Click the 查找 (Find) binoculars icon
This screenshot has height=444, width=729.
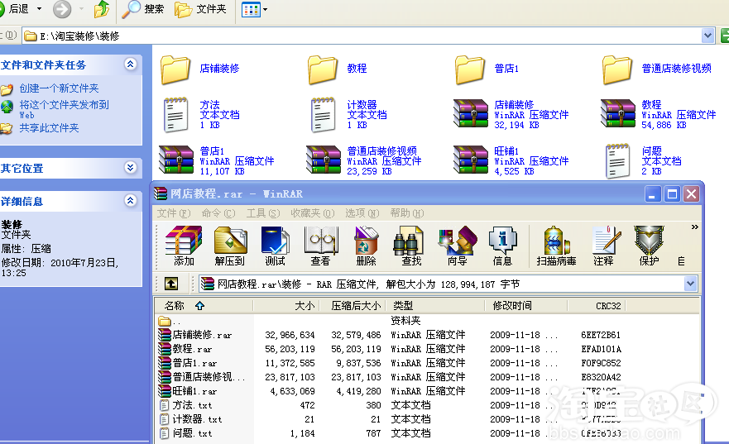(x=411, y=245)
